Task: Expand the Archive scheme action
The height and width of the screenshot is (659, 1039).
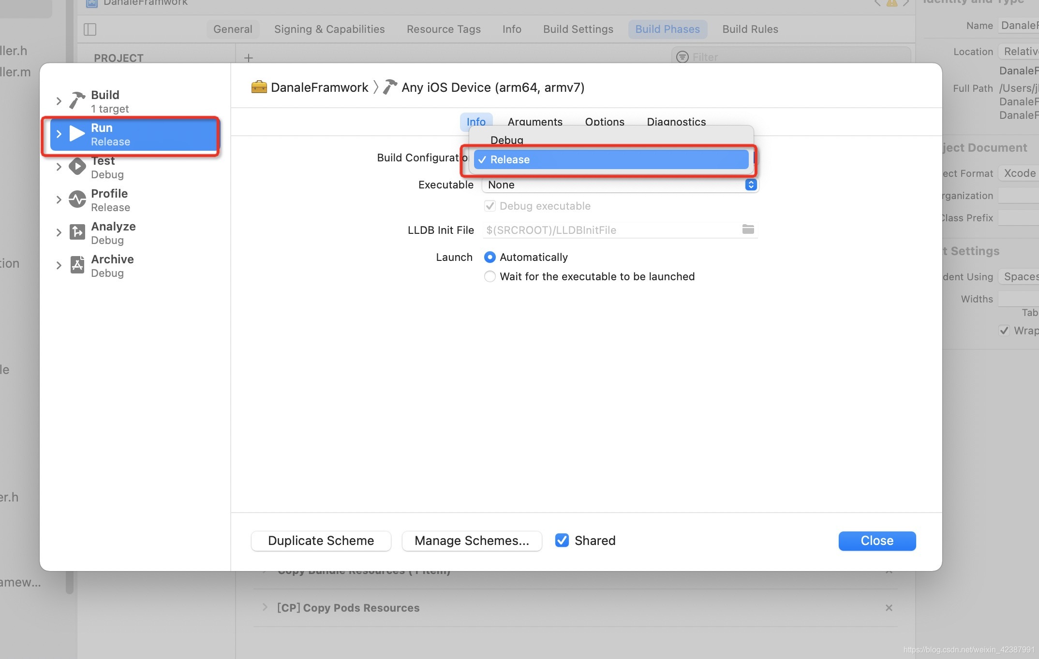Action: [59, 265]
